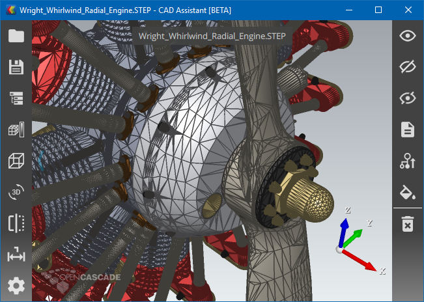This screenshot has width=424, height=302.
Task: Click the Wright_Whirlwind_Radial_Engine.STEP file label
Action: [x=212, y=36]
